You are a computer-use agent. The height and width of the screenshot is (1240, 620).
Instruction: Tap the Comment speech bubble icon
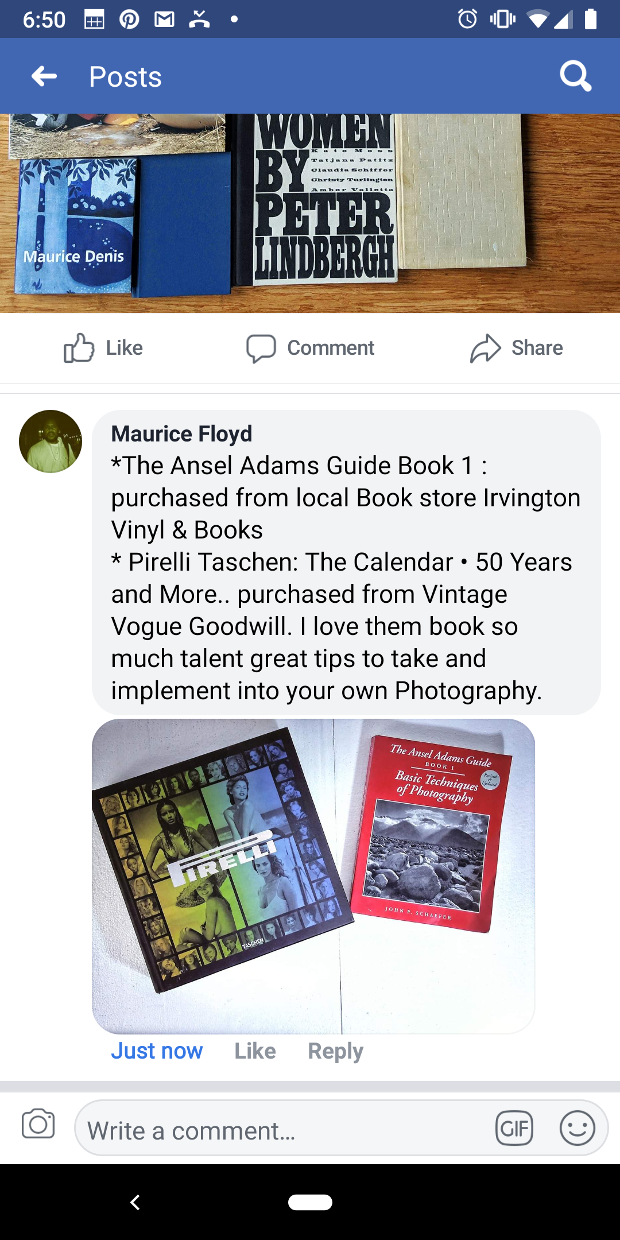pyautogui.click(x=261, y=348)
